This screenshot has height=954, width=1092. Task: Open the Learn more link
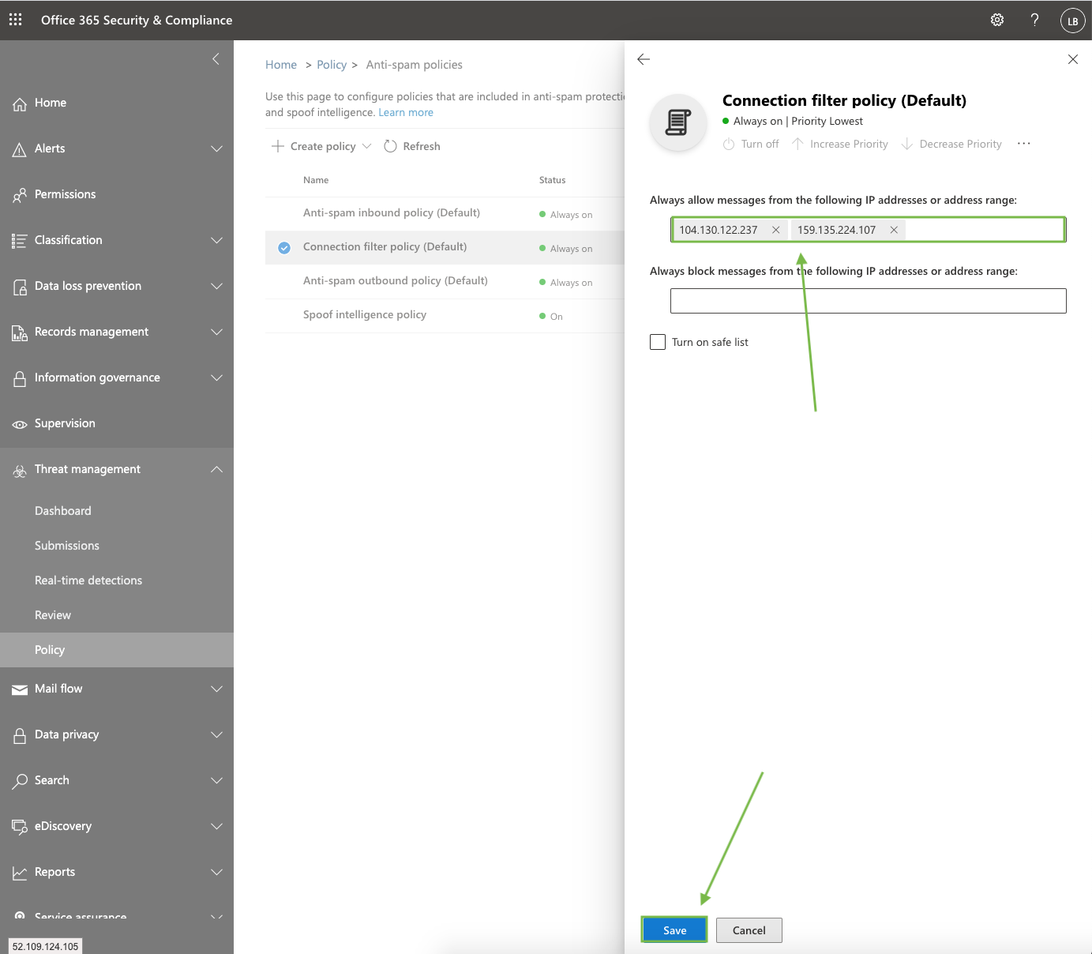point(406,112)
